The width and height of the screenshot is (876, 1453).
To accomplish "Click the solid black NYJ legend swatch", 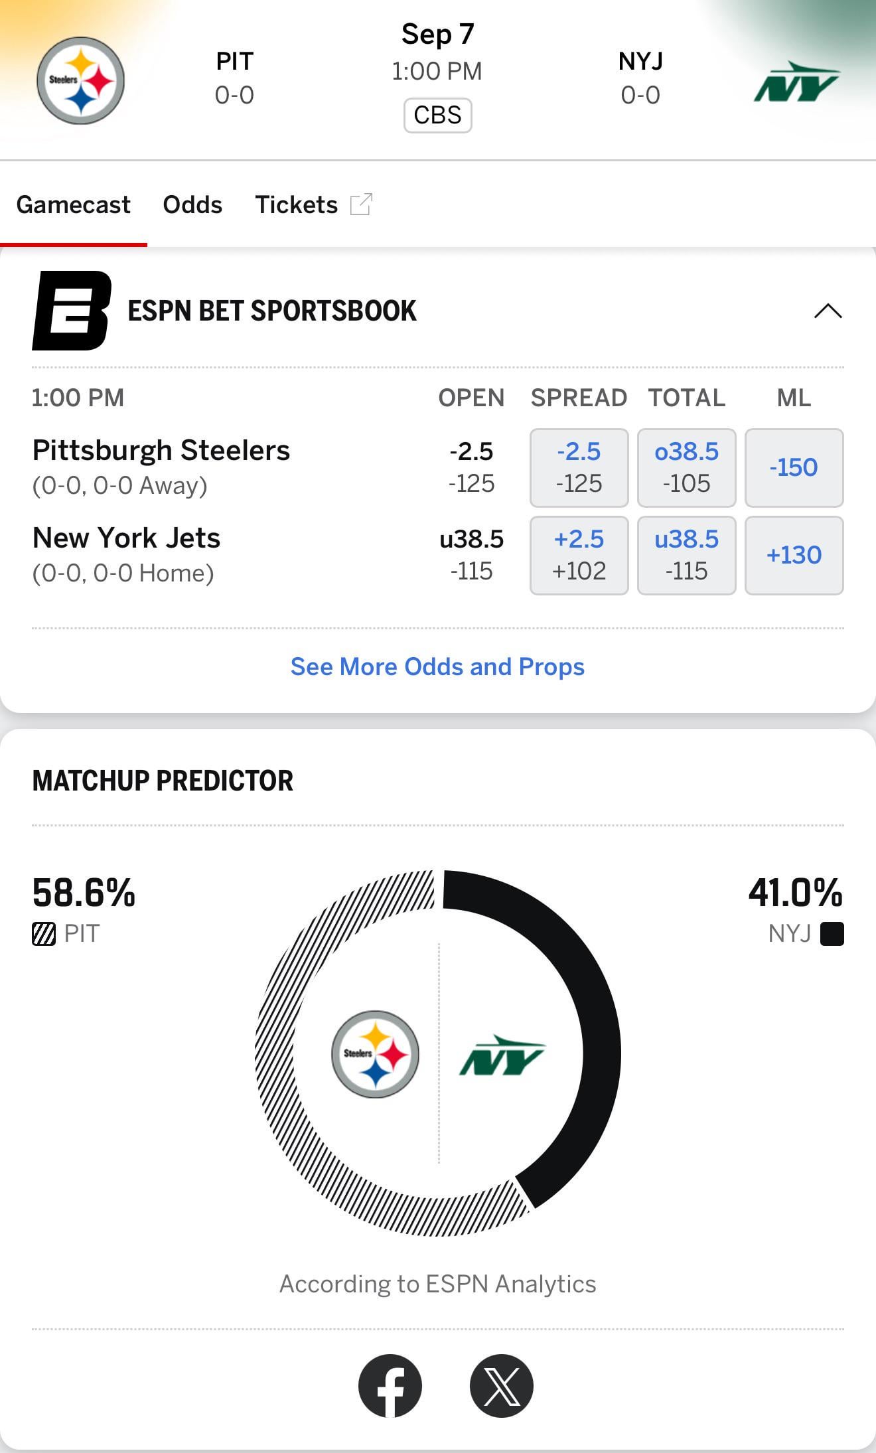I will (x=832, y=934).
